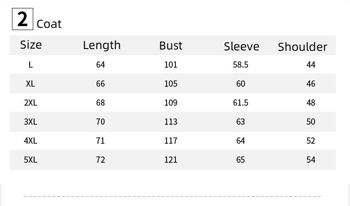Image resolution: width=350 pixels, height=206 pixels.
Task: Click the Sleeve column header
Action: pyautogui.click(x=241, y=46)
